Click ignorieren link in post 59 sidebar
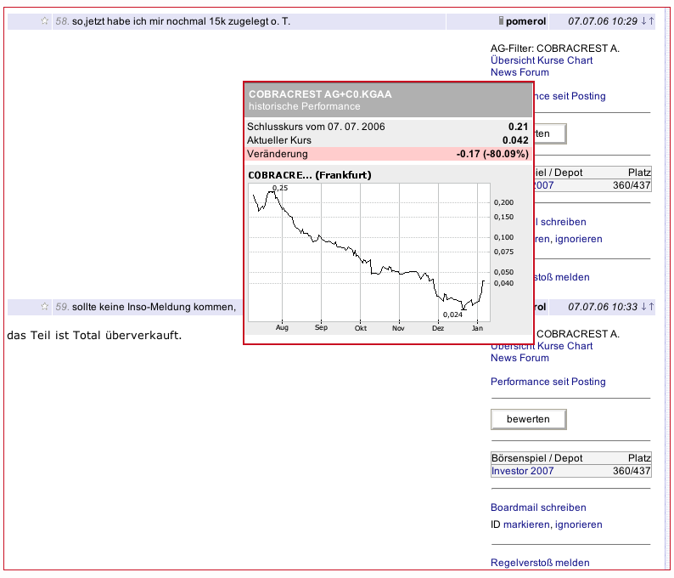The width and height of the screenshot is (674, 578). pos(579,524)
